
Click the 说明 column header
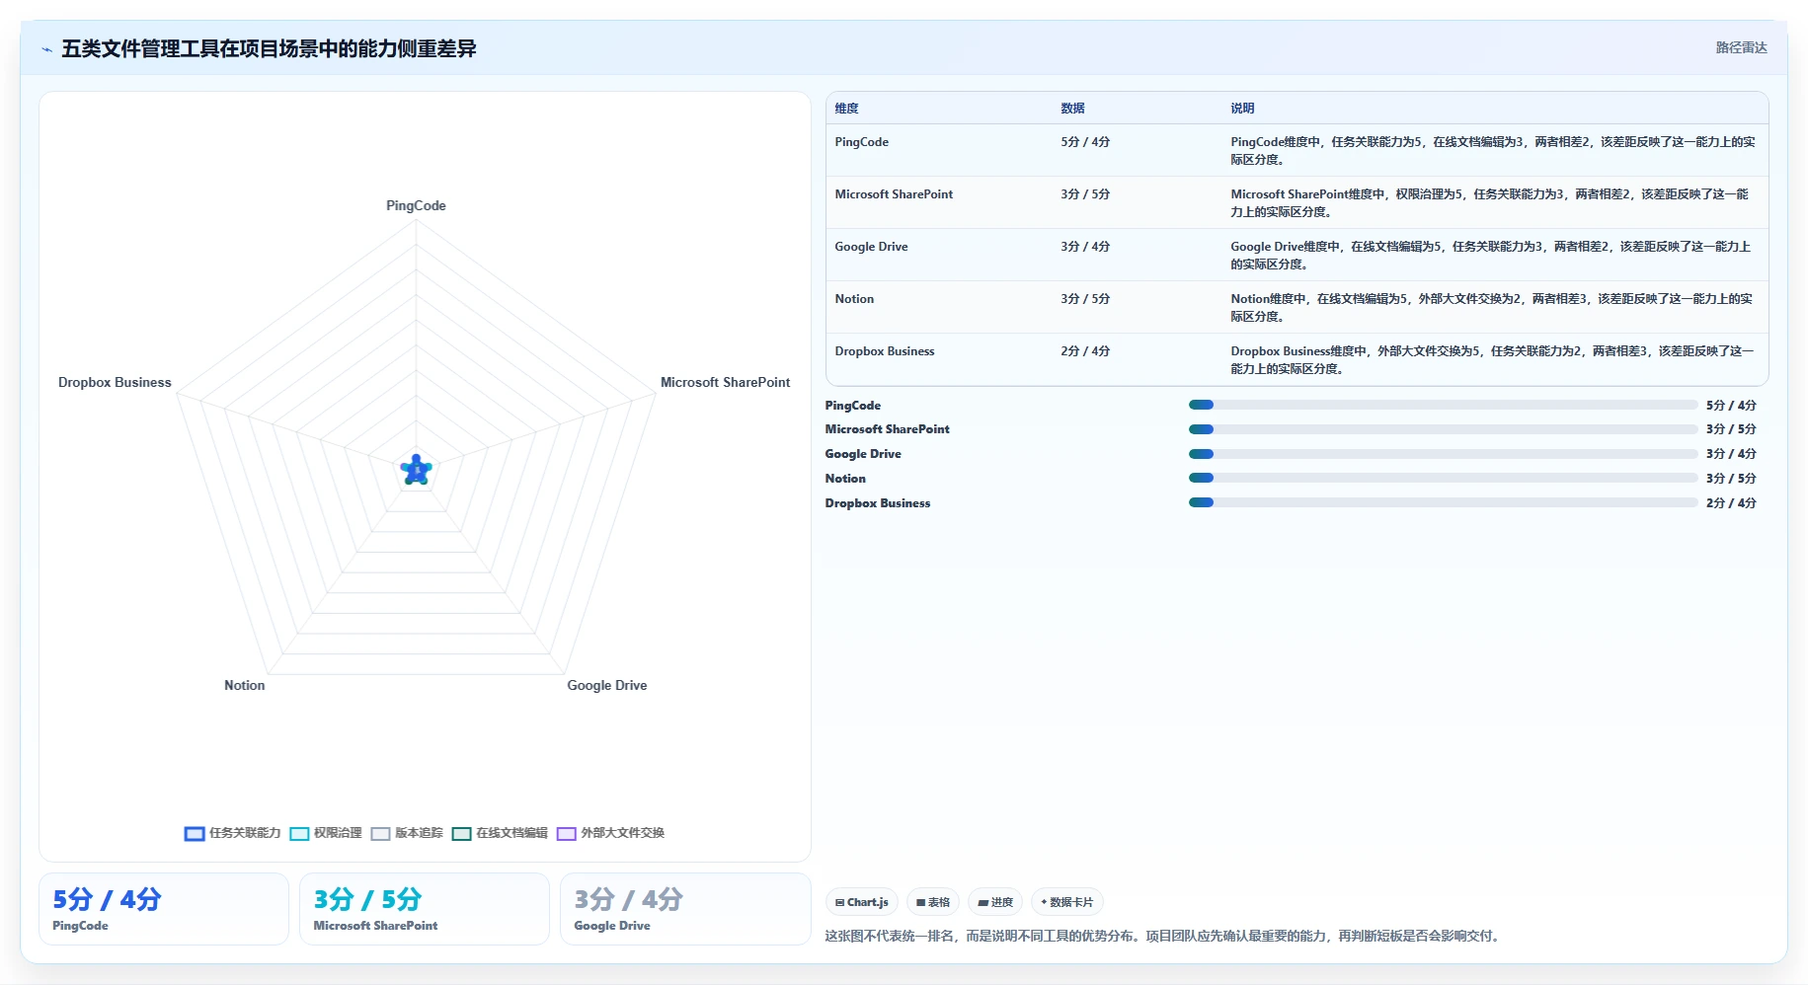[1242, 109]
